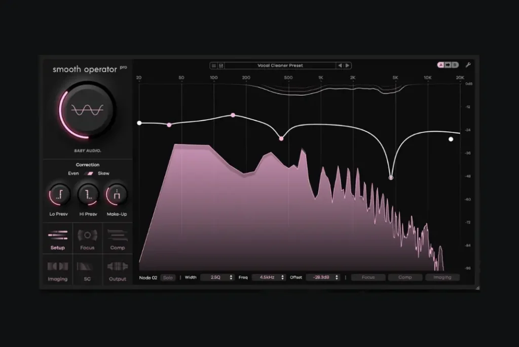Screen dimensions: 519x347
Task: Click the main smoothing knob with wave icon
Action: coord(87,110)
